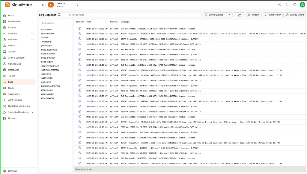Focus the Search field filter box

pyautogui.click(x=56, y=23)
